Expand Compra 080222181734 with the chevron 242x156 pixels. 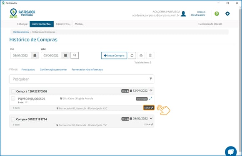click(151, 118)
